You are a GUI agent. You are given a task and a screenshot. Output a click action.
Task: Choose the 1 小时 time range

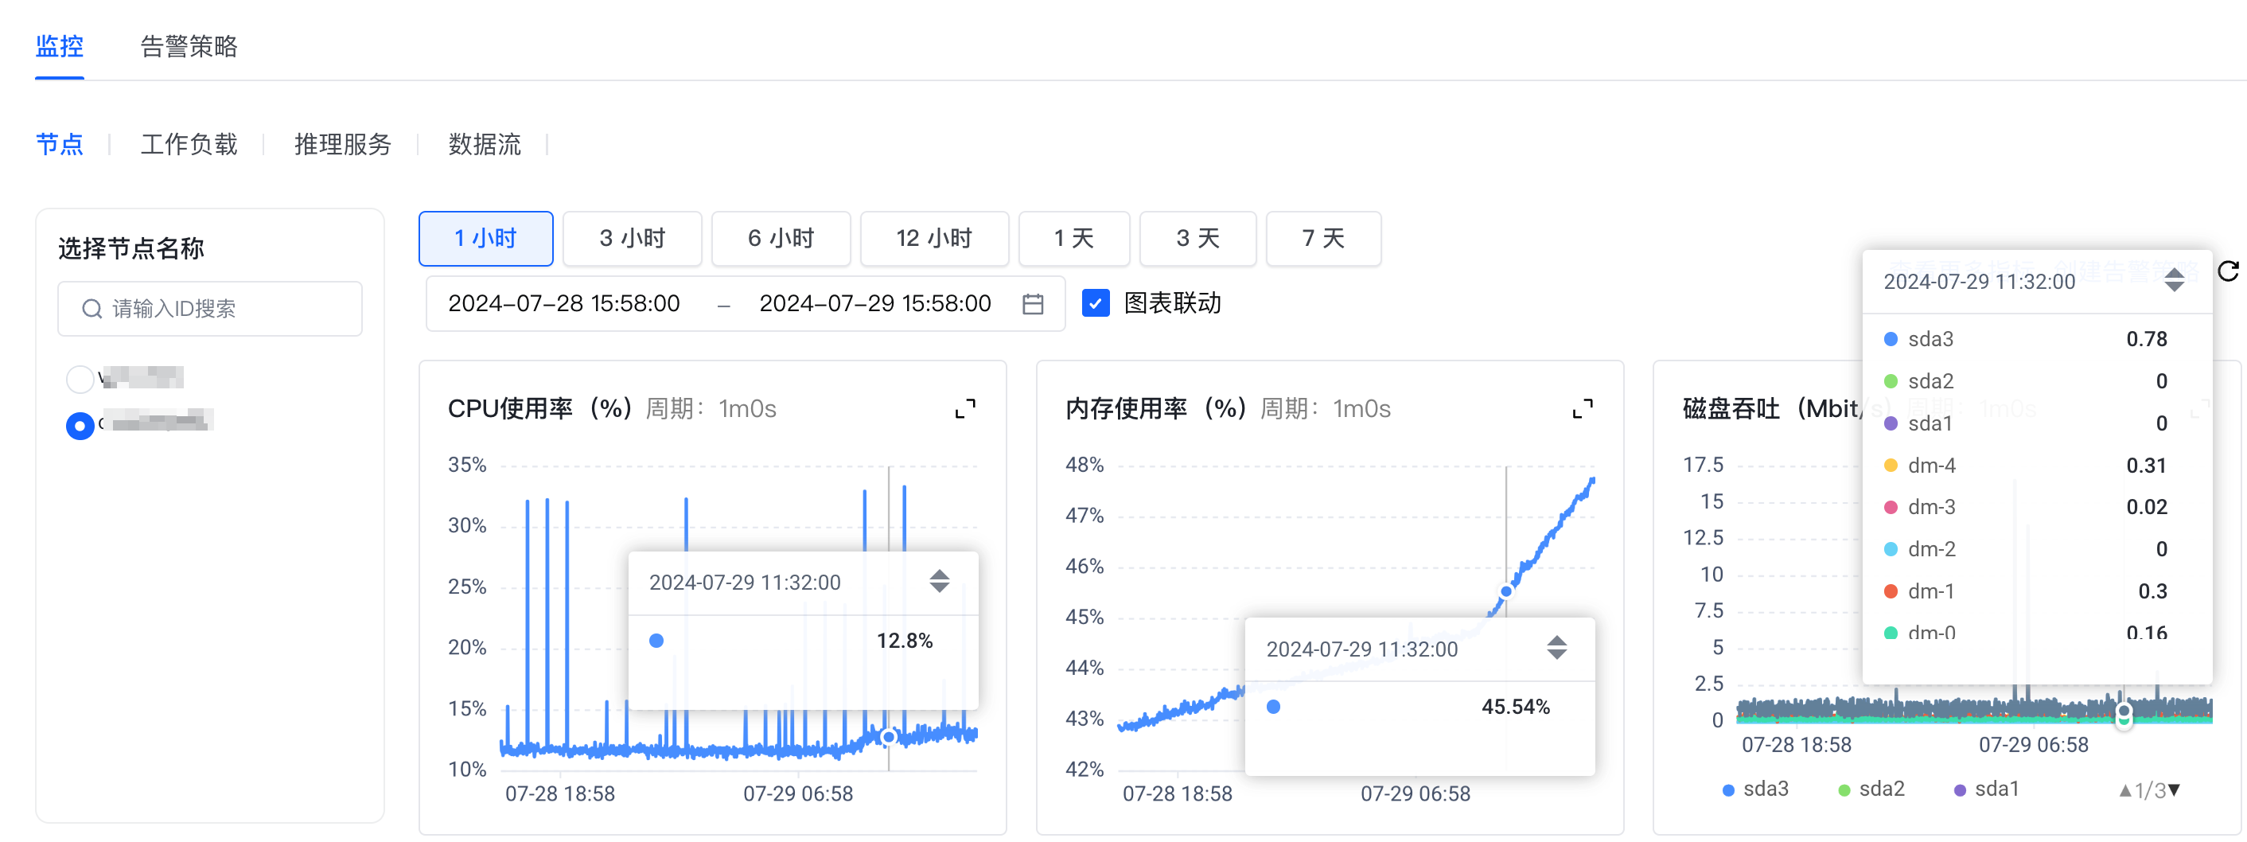486,238
